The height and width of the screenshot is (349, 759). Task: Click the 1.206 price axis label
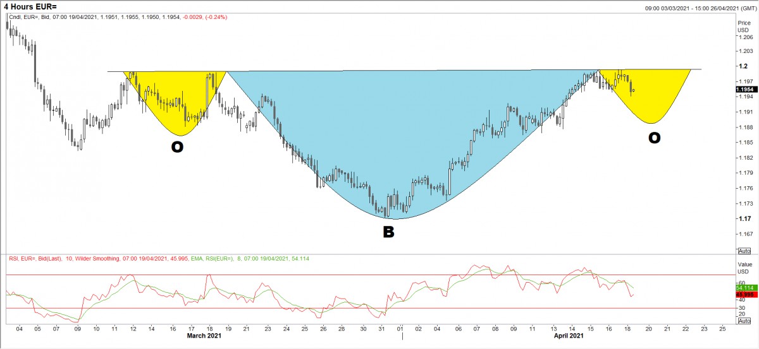pos(745,38)
